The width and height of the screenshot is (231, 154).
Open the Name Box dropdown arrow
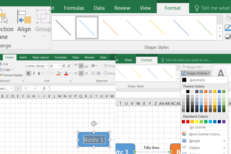tap(12, 88)
